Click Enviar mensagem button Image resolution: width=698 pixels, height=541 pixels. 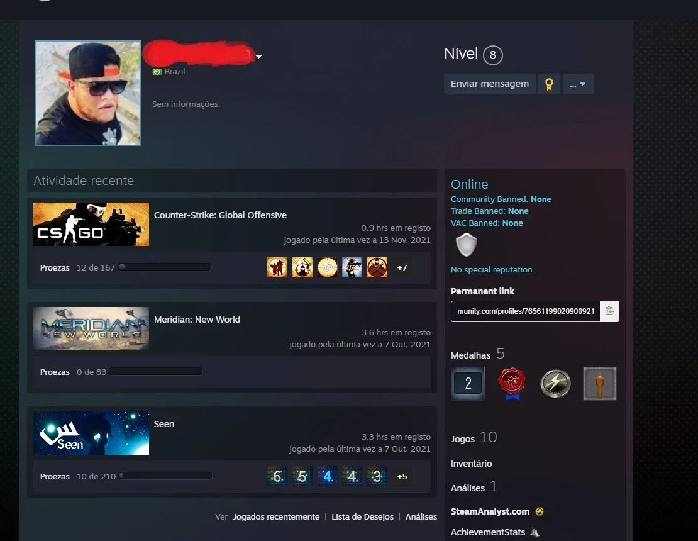coord(490,84)
